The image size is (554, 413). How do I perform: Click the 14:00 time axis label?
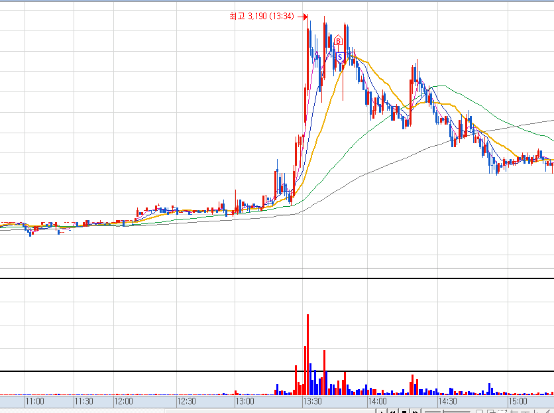pyautogui.click(x=377, y=401)
